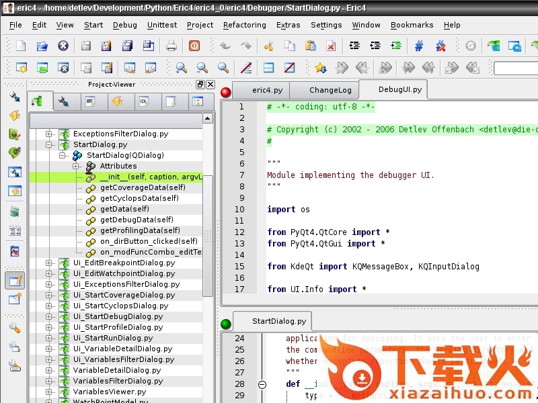Screen dimensions: 538x403
Task: Open the IDL tab in Project-Viewer
Action: [x=143, y=101]
